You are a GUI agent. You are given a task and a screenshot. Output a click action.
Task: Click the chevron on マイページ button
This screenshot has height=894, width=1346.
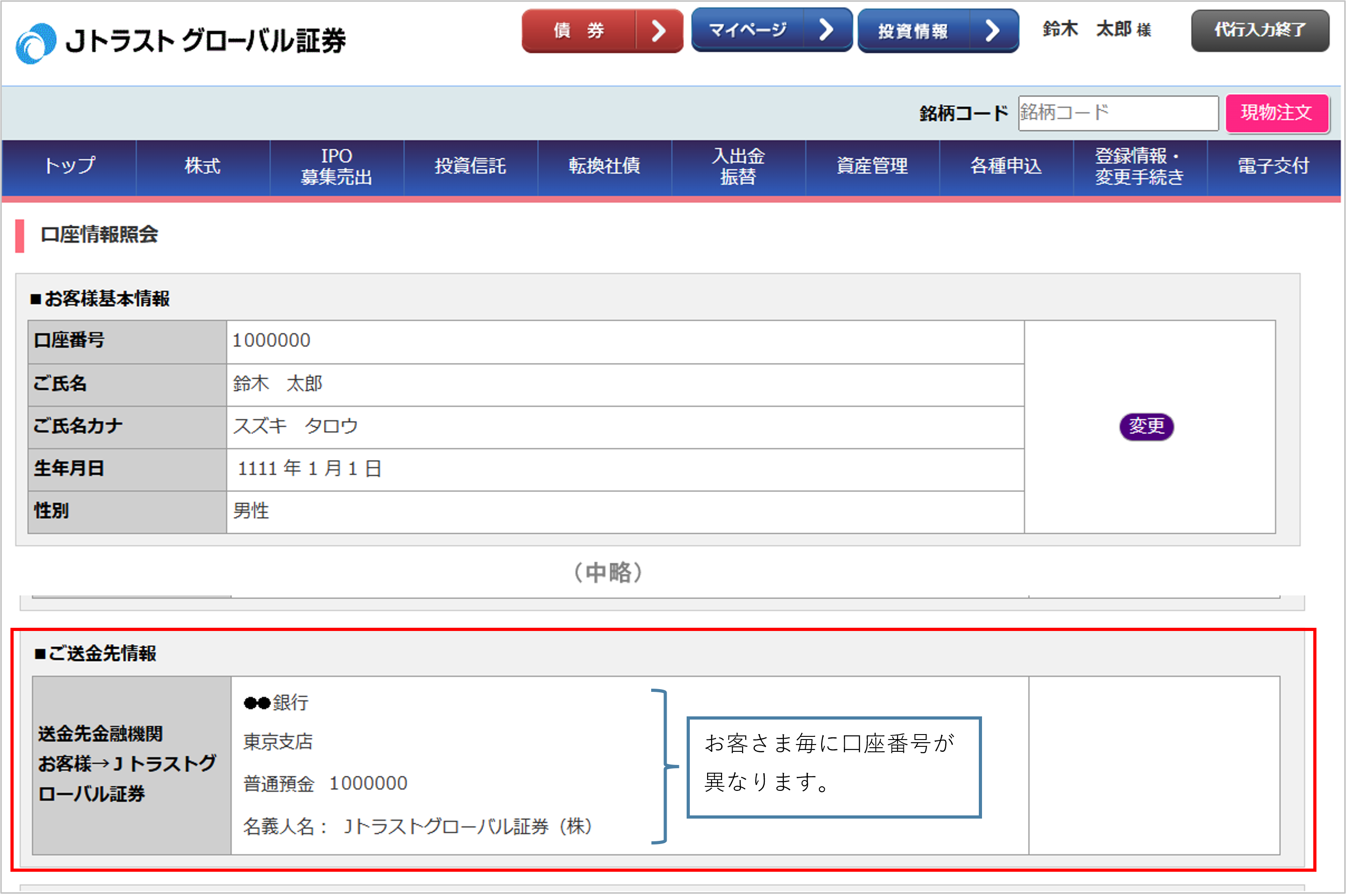point(827,30)
